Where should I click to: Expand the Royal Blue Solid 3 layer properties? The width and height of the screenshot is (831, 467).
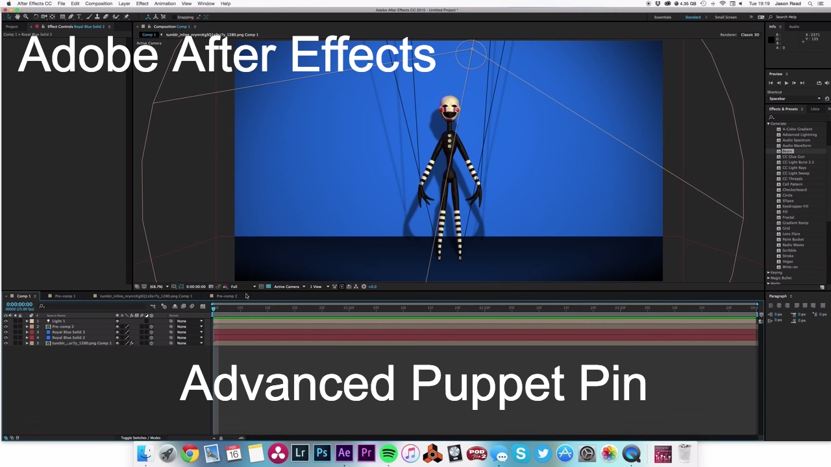point(27,332)
